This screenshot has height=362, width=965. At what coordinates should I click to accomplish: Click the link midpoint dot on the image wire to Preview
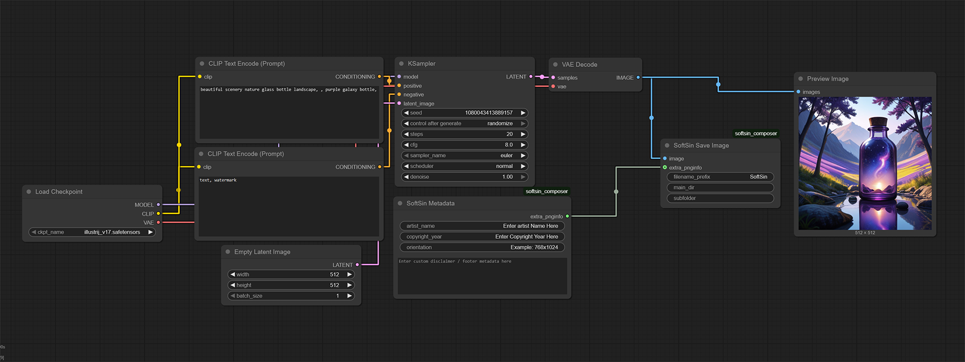click(718, 84)
